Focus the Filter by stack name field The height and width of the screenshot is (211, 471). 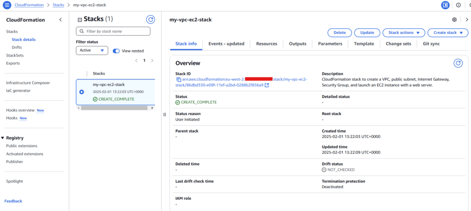(x=113, y=31)
